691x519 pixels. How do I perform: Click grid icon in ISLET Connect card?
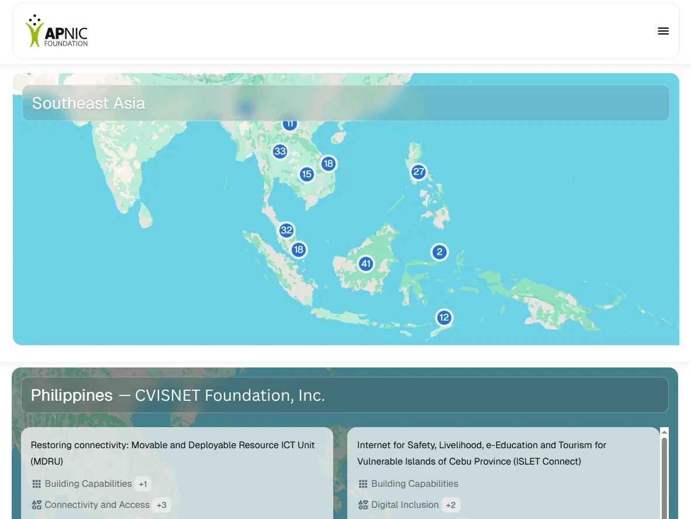[x=363, y=484]
